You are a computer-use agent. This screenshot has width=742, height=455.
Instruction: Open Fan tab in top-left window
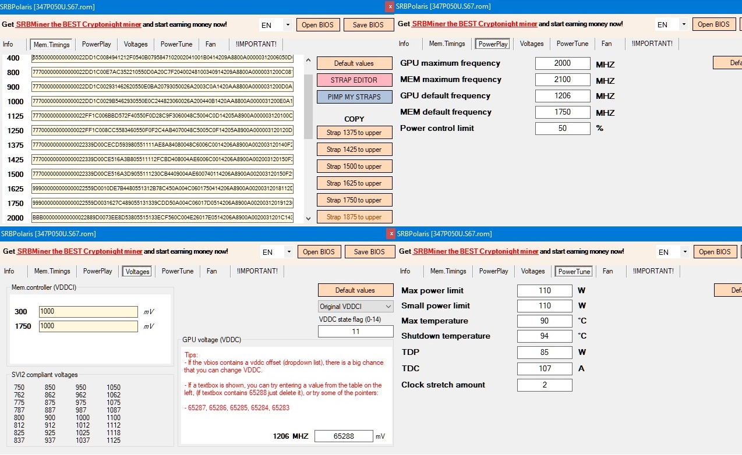(x=210, y=44)
